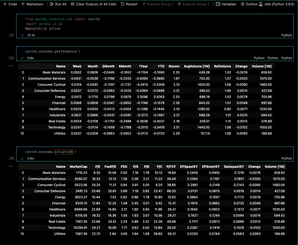
Task: Select Consumer Cyclical FwdP/E 11.21
Action: click(112, 185)
